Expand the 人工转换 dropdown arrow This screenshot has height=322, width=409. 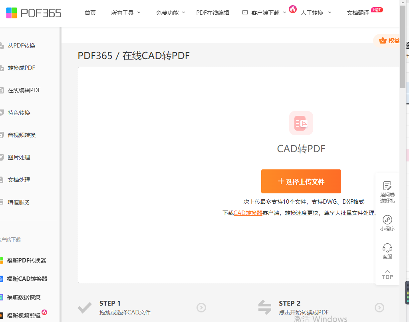click(330, 12)
